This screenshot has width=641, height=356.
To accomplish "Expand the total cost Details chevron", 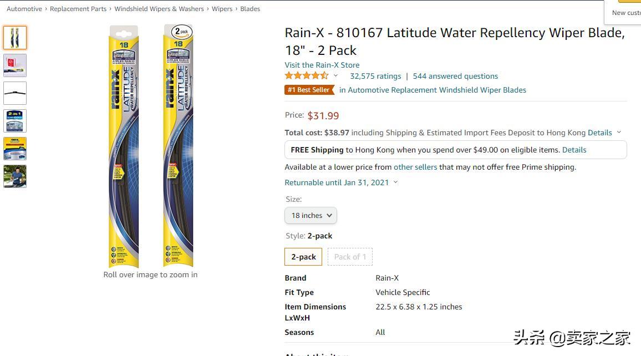I will (619, 133).
